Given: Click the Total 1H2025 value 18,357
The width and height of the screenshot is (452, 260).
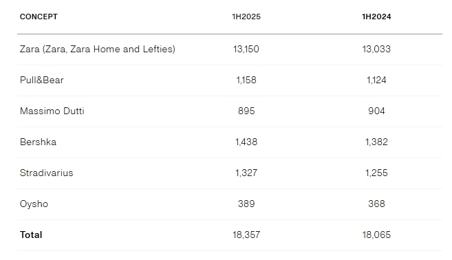Looking at the screenshot, I should tap(246, 235).
